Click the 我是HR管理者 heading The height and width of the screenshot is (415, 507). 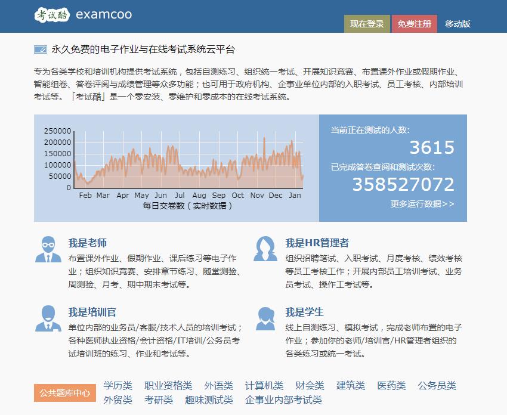[317, 243]
